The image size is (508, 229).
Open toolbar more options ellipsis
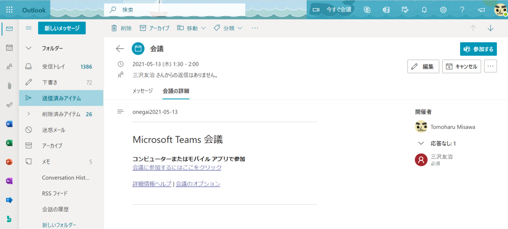pyautogui.click(x=255, y=28)
